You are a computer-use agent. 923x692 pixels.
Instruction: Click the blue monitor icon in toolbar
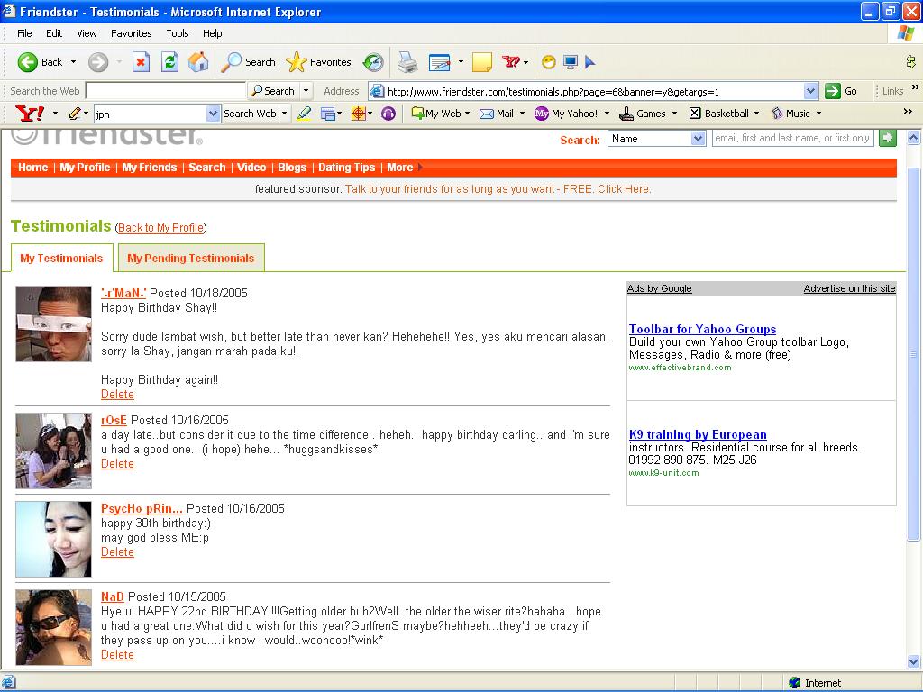tap(570, 62)
